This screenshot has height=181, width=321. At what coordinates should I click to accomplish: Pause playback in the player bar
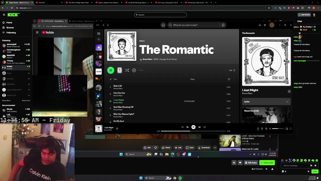193,127
